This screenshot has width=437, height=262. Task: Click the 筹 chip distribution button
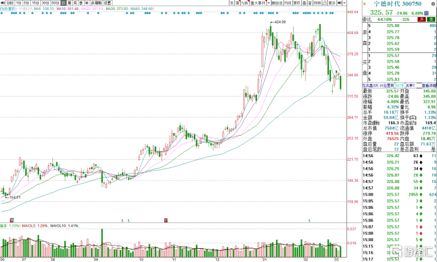point(237,3)
